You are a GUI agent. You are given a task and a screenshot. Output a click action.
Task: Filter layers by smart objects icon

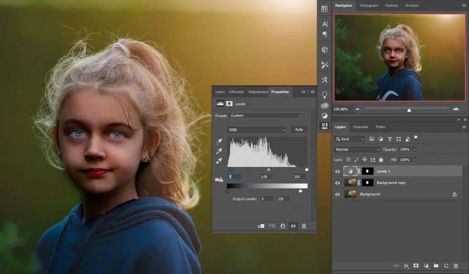click(407, 139)
